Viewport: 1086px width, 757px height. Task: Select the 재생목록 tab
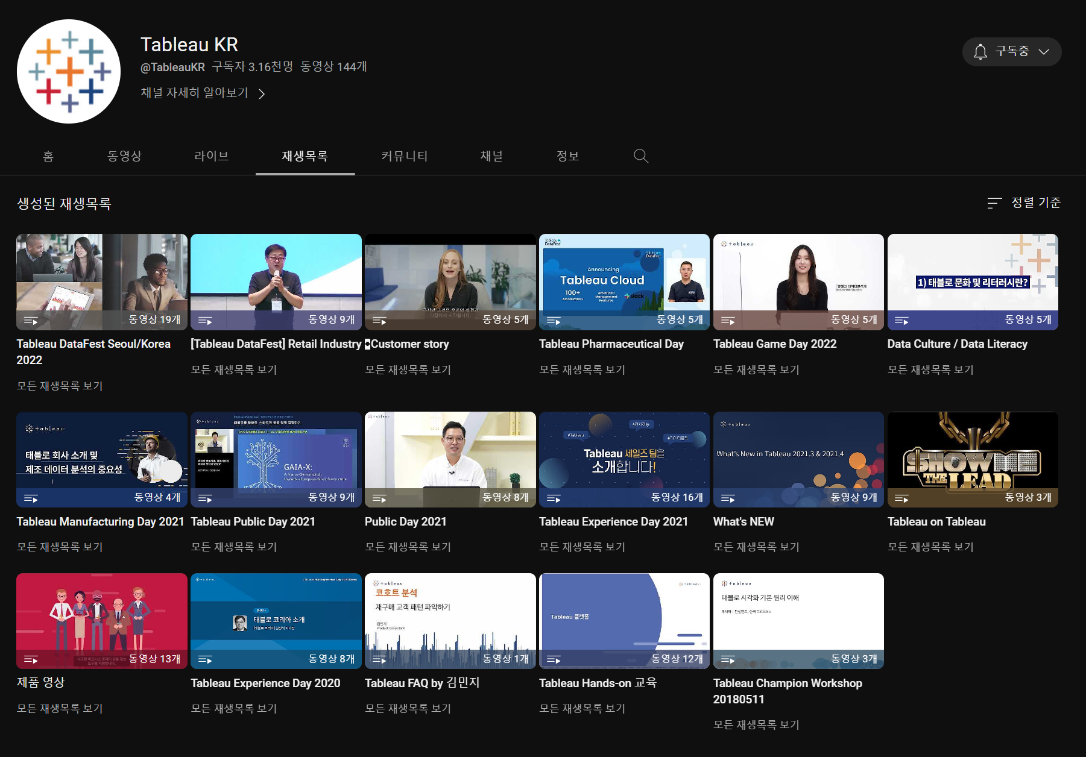(305, 156)
